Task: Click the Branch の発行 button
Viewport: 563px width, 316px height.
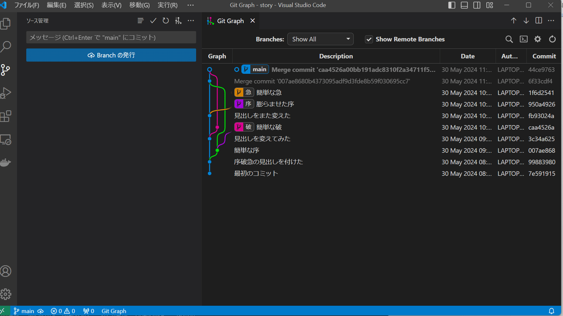Action: (111, 55)
